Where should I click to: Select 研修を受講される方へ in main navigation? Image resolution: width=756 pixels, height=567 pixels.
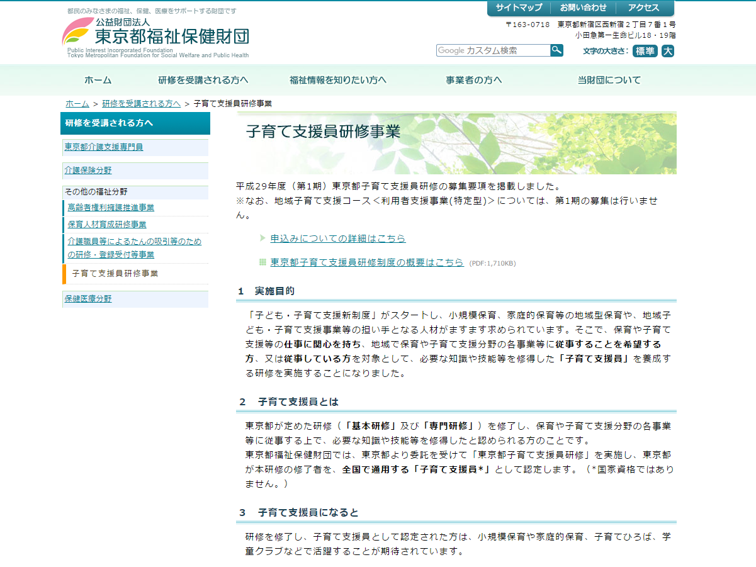203,80
